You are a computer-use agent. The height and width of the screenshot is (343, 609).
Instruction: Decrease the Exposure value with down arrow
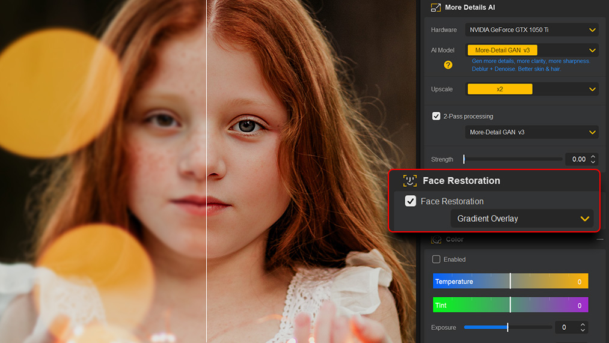[x=583, y=330]
